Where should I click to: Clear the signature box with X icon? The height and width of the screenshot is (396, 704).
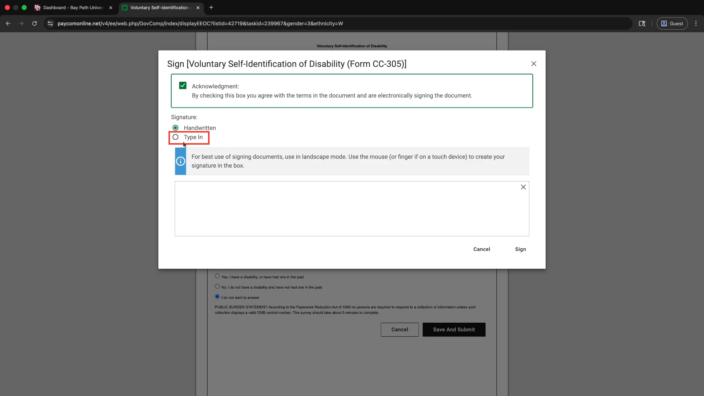[523, 187]
